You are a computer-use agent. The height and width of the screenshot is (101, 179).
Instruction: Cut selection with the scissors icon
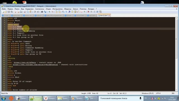click(x=25, y=12)
